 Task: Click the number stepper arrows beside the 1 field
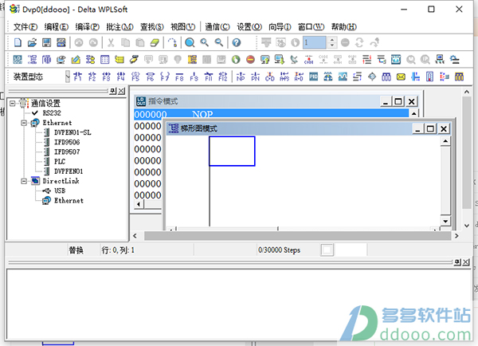click(x=332, y=42)
